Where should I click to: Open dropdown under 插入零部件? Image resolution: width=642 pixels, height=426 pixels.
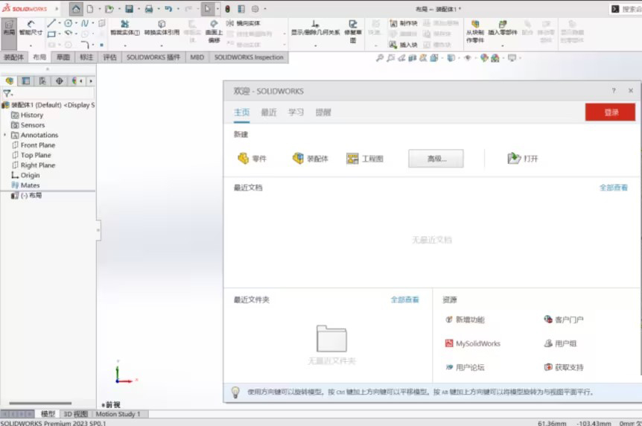[x=503, y=45]
